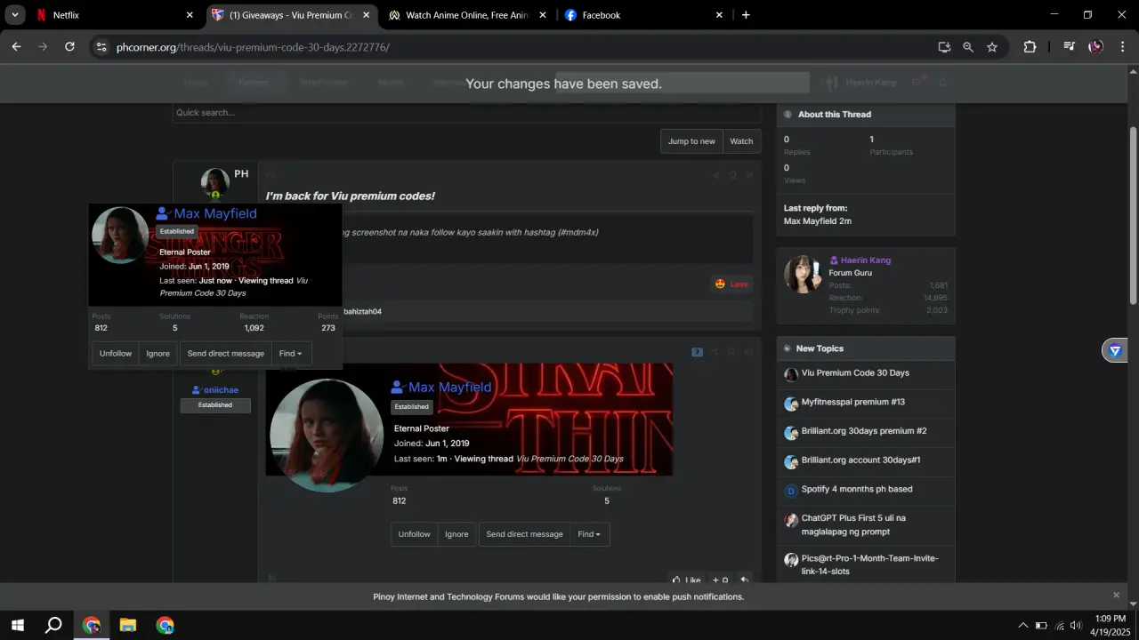Close the Watch Anime Online tab
The height and width of the screenshot is (640, 1139).
(x=544, y=15)
